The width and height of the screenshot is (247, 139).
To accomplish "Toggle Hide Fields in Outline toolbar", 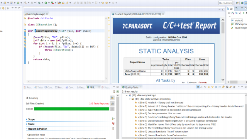I will click(x=237, y=13).
